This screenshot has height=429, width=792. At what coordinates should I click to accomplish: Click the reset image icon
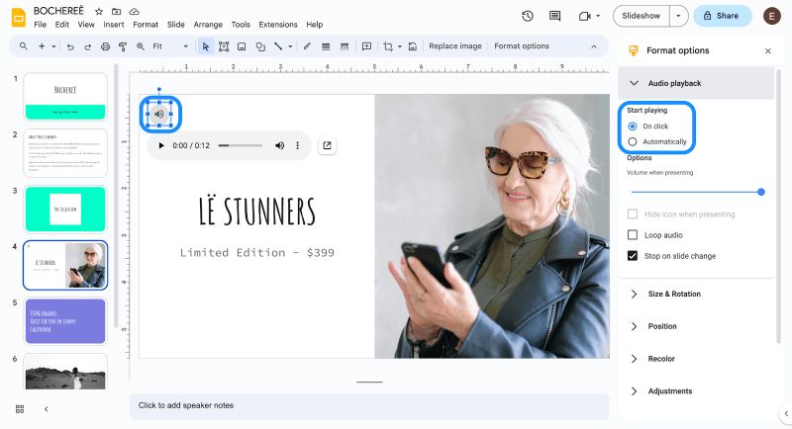[413, 46]
